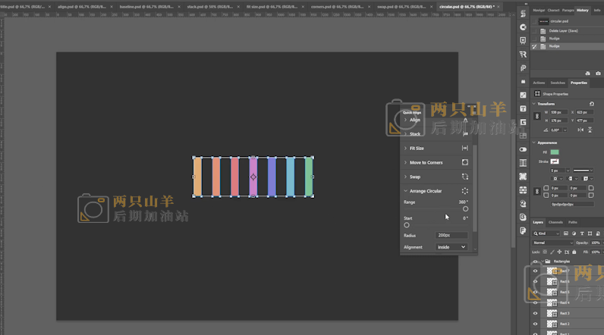
Task: Click the Move to Corners icon
Action: (465, 162)
